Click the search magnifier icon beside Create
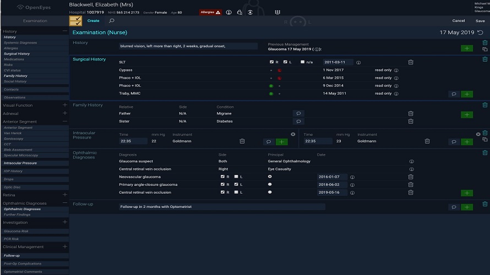This screenshot has height=275, width=490. pos(112,21)
